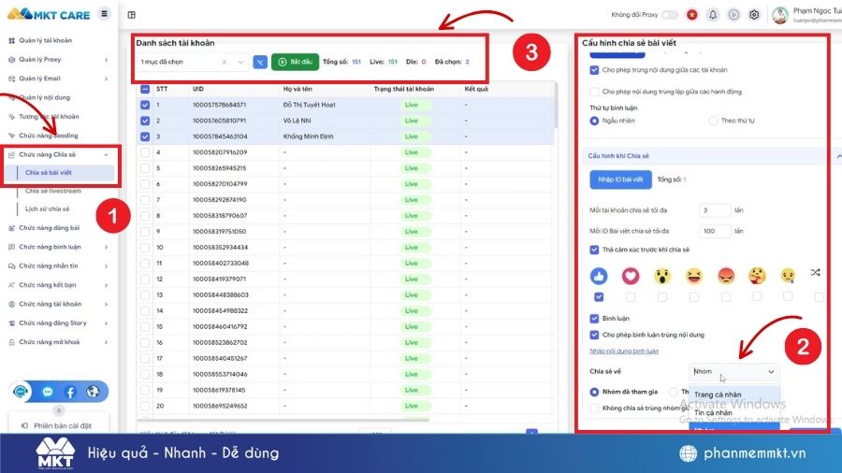Screen dimensions: 842x473
Task: Open the notification bell icon
Action: pyautogui.click(x=713, y=15)
